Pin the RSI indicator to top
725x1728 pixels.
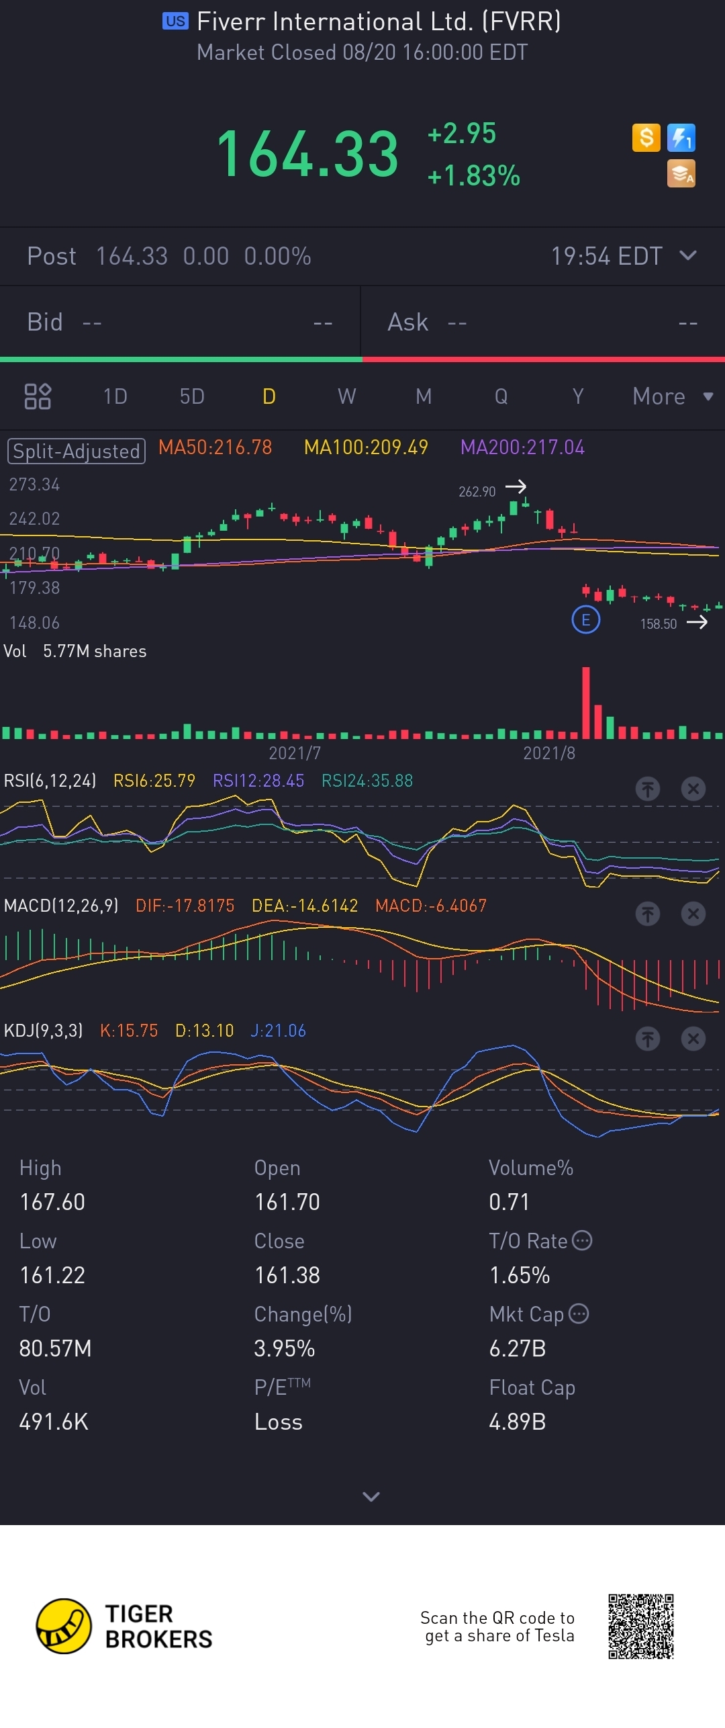click(x=648, y=789)
